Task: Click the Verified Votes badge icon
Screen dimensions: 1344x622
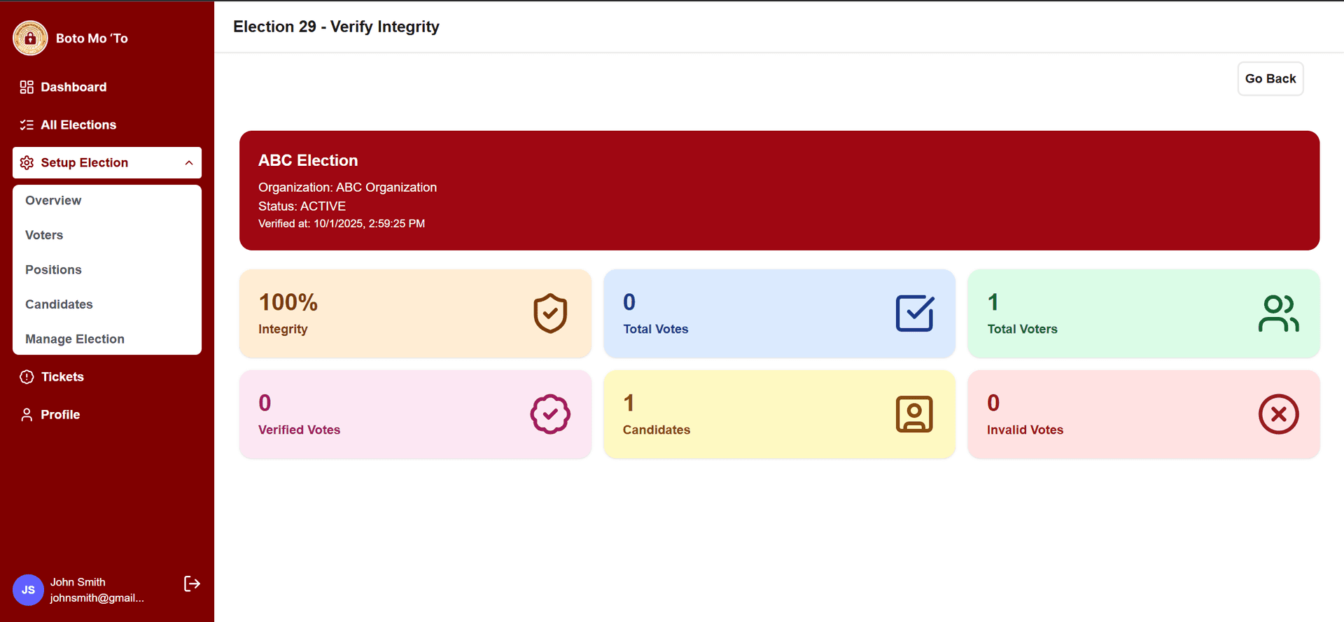Action: click(550, 414)
